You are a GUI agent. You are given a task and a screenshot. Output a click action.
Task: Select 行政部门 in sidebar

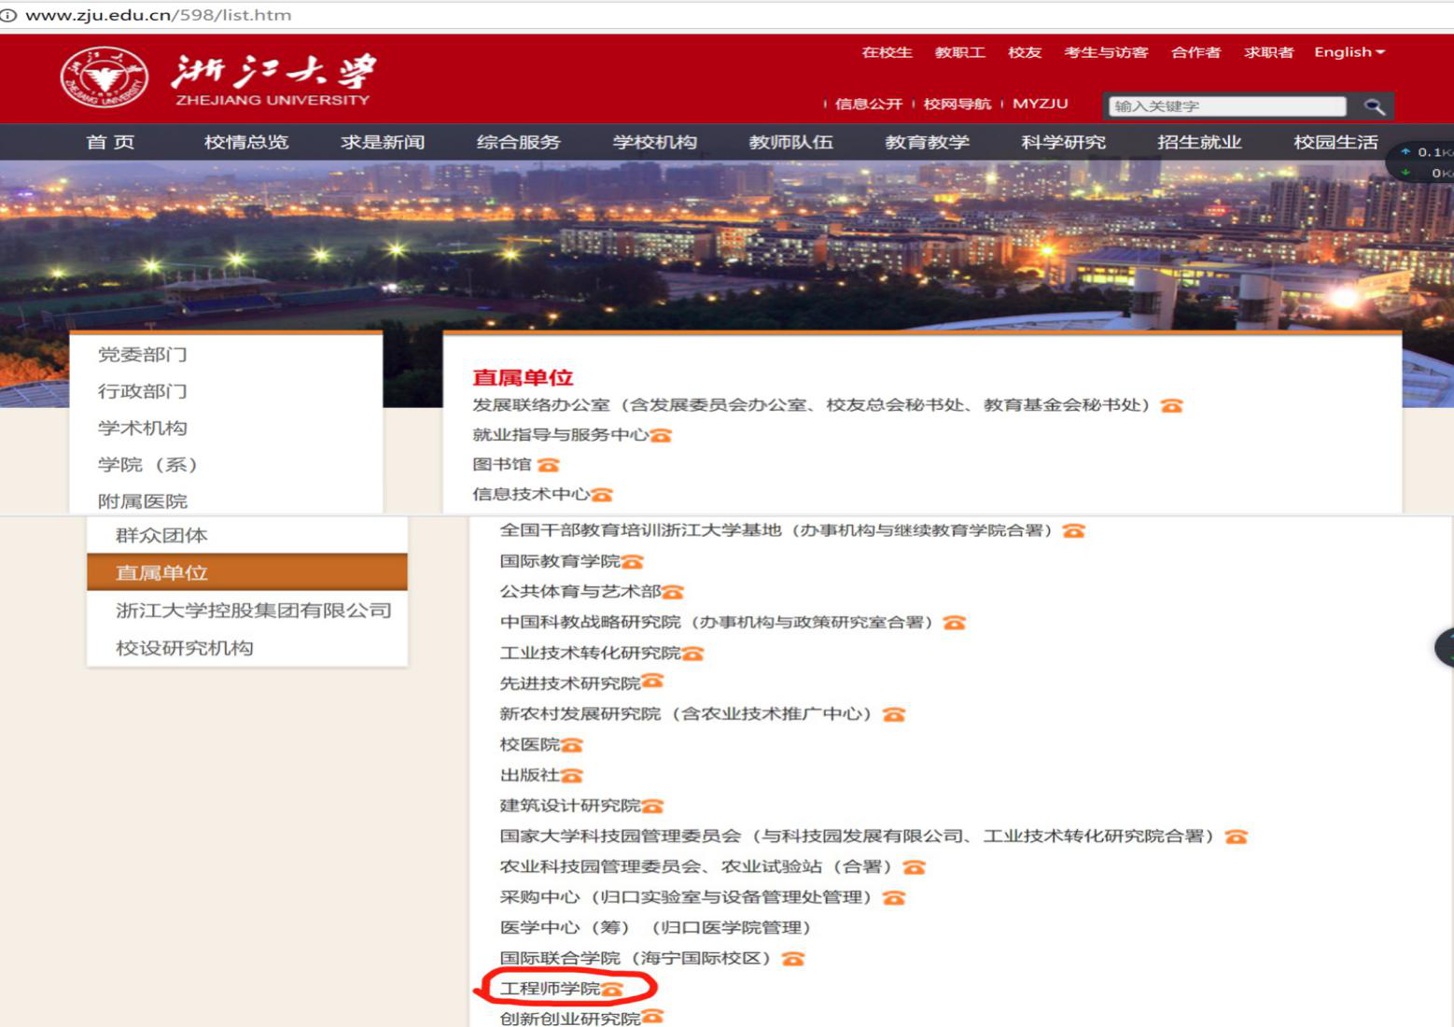click(143, 391)
